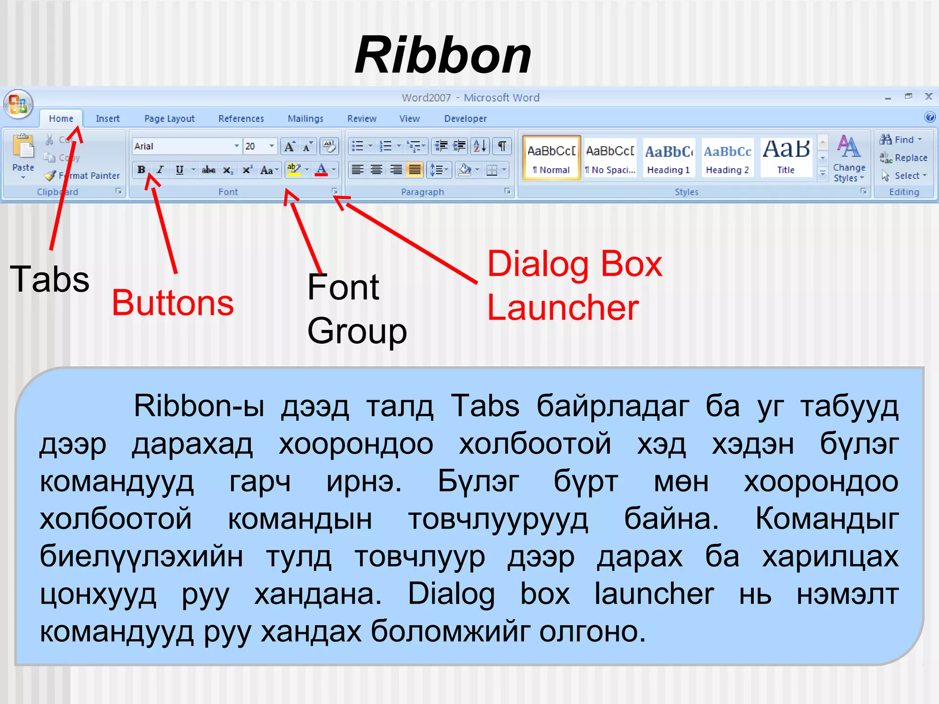
Task: Click the Replace command
Action: pos(904,158)
